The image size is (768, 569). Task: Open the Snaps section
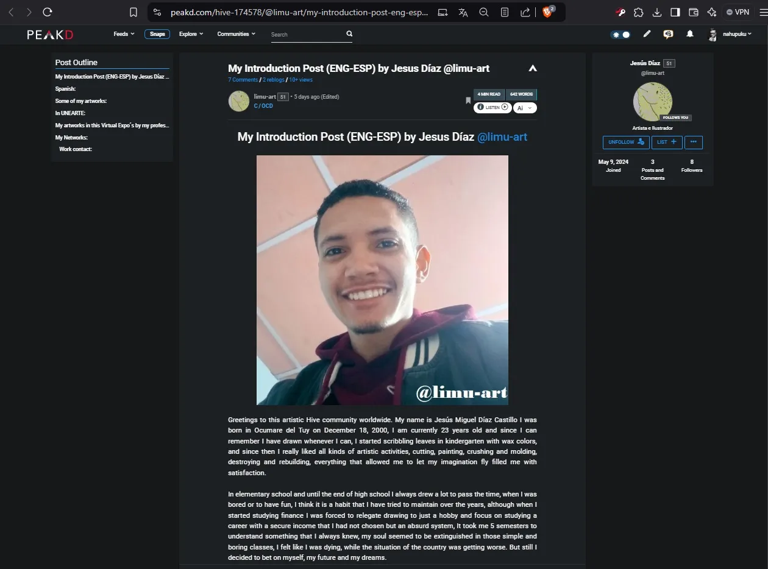click(x=157, y=34)
